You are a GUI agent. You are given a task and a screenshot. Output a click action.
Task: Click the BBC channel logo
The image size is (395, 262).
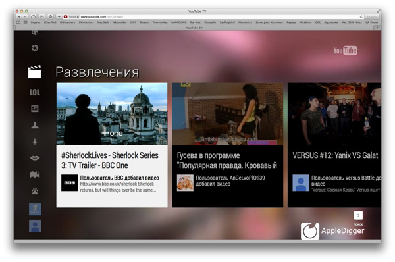pyautogui.click(x=69, y=183)
